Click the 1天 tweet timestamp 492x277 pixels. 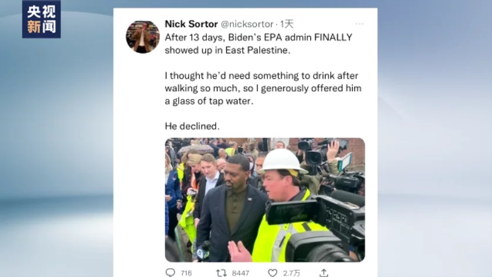tap(287, 24)
